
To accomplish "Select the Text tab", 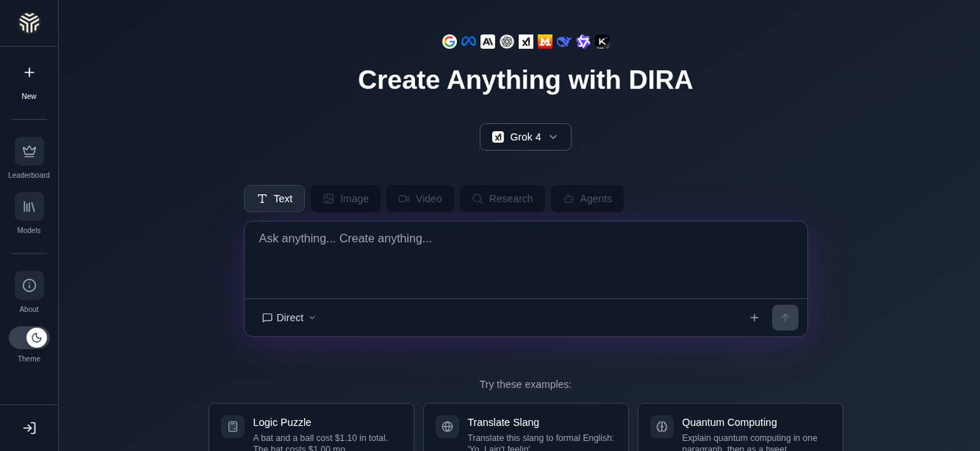I will [275, 199].
